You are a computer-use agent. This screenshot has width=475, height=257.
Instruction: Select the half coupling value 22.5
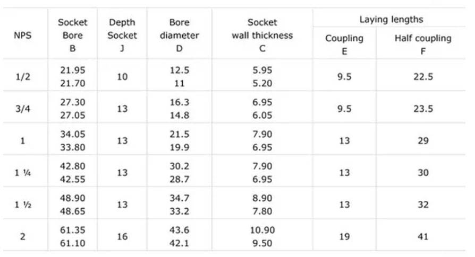point(423,76)
